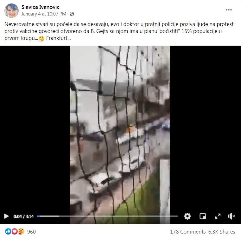Show who reacted with Like
The width and height of the screenshot is (241, 238).
click(8, 231)
